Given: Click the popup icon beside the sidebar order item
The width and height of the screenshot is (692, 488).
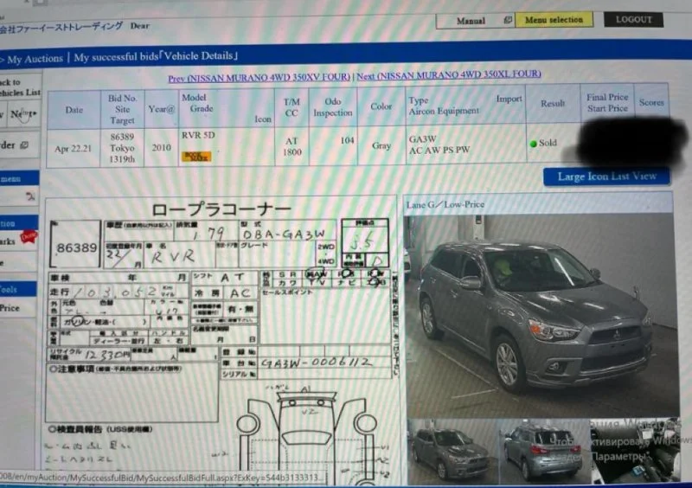Looking at the screenshot, I should coord(25,144).
